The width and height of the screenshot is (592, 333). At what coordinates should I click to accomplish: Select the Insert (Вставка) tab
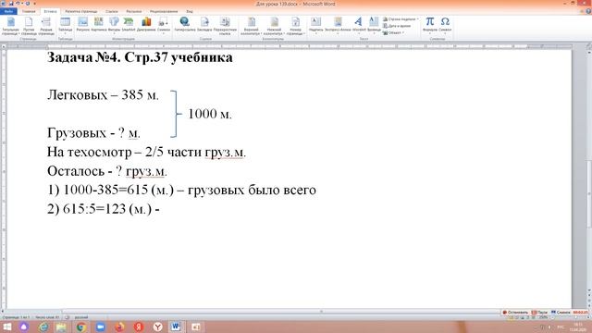[50, 11]
